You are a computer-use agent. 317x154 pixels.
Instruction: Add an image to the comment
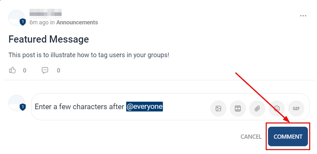[x=218, y=108]
